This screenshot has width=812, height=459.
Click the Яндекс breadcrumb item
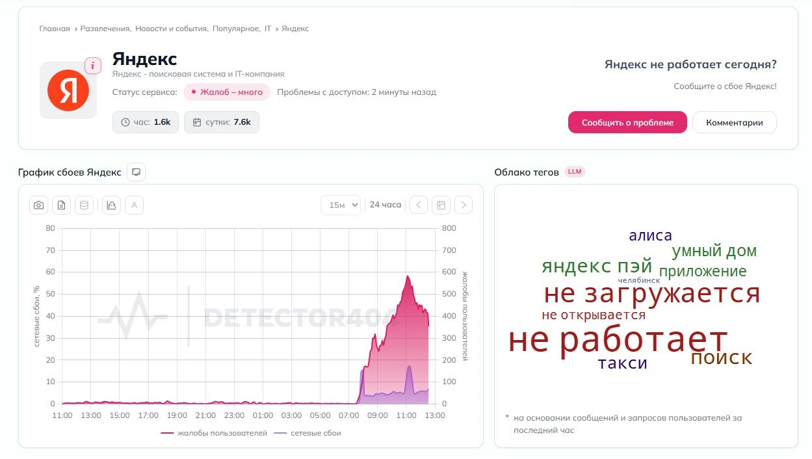tap(295, 29)
